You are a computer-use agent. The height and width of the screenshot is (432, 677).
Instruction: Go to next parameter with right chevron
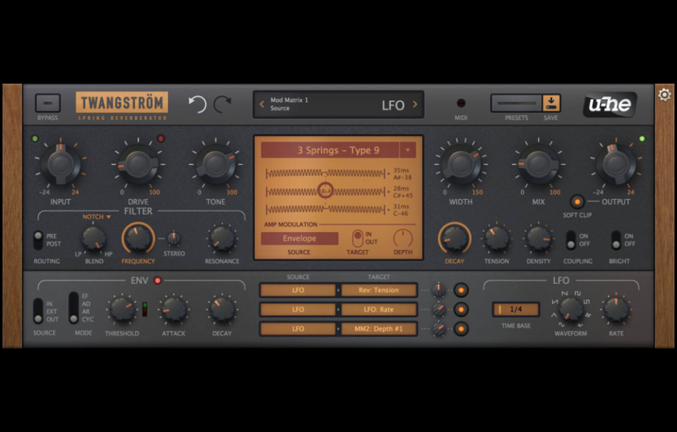[x=415, y=104]
